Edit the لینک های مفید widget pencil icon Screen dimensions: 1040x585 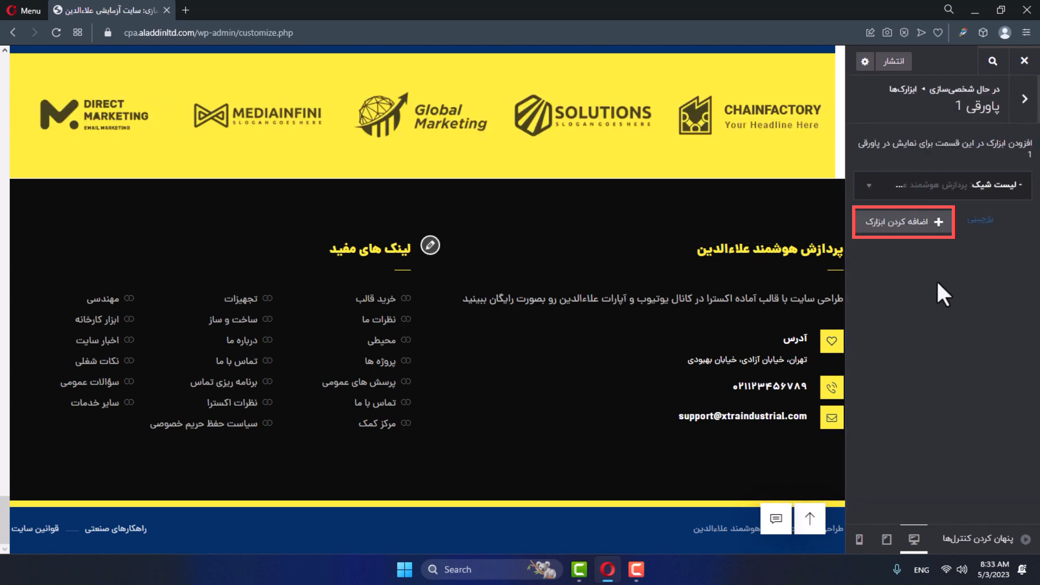pos(430,245)
